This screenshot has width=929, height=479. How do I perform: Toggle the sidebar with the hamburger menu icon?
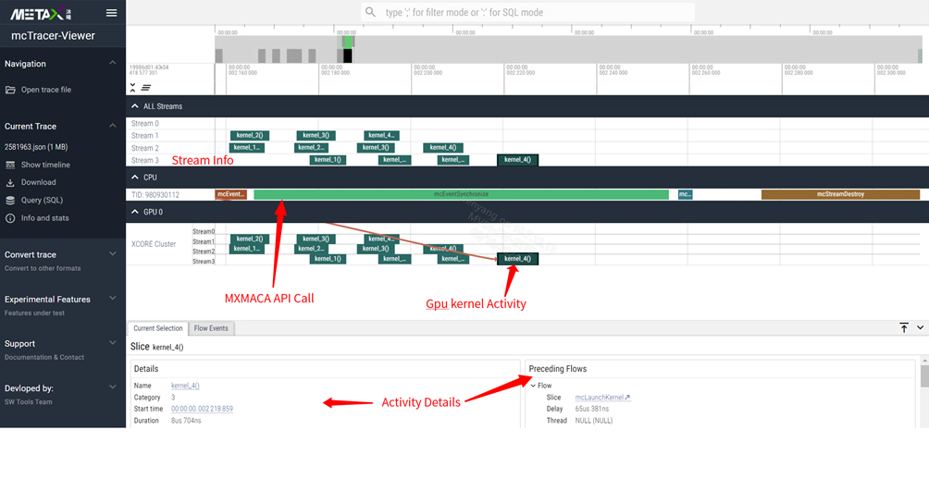pos(112,13)
